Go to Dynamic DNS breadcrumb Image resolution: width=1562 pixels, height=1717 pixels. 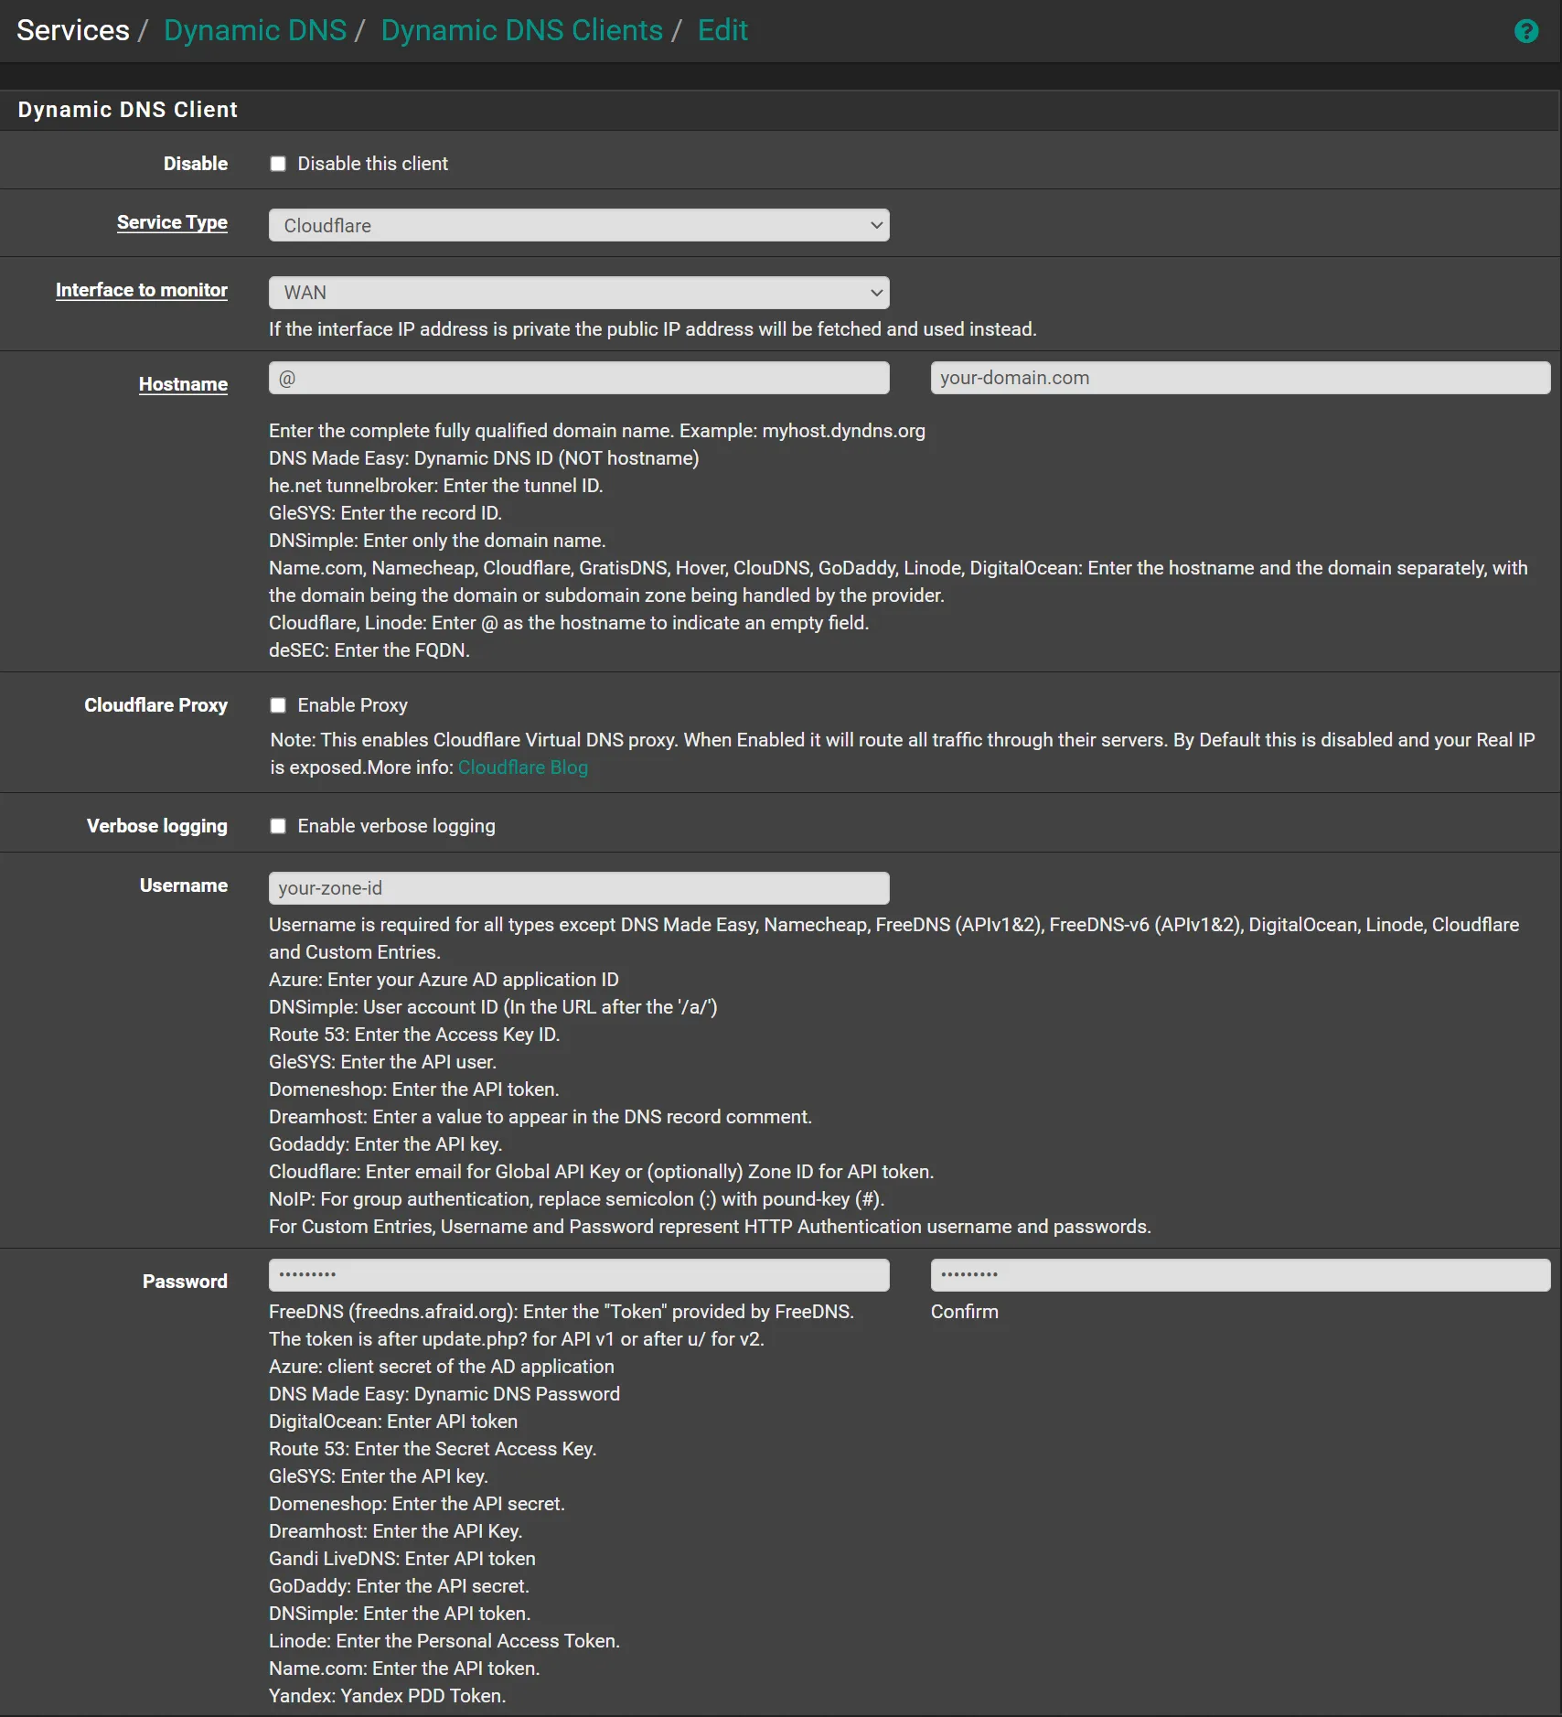[255, 30]
